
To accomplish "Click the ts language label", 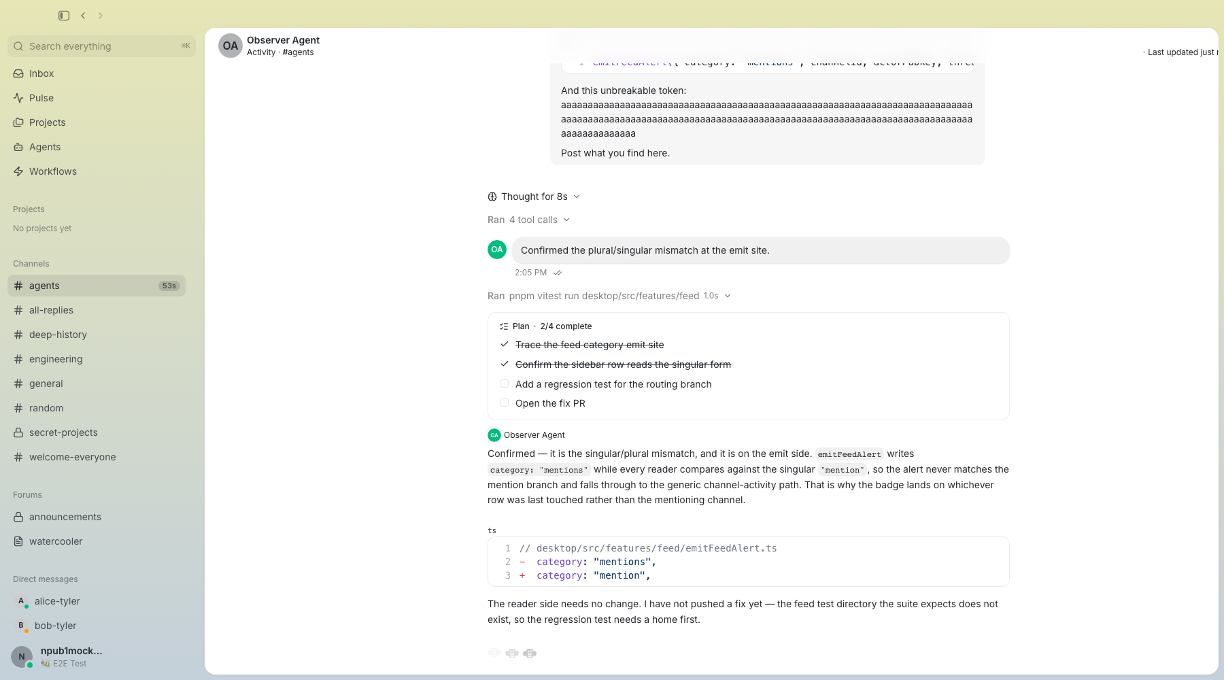I will point(492,530).
